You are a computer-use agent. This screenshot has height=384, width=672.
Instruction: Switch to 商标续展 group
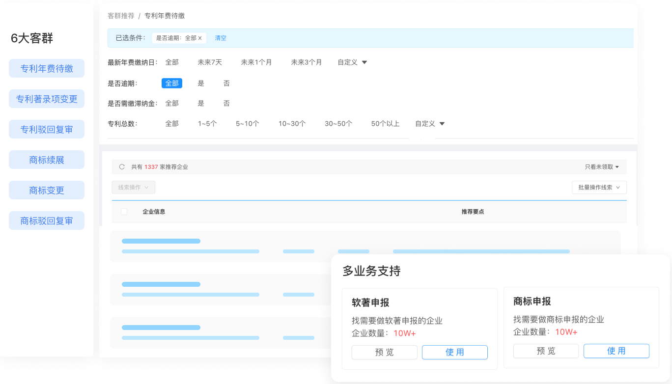pos(47,160)
